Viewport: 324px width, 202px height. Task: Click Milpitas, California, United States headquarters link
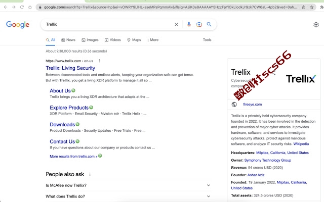point(282,153)
